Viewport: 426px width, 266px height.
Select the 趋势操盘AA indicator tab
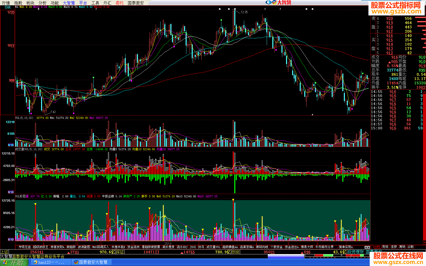pyautogui.click(x=230, y=247)
